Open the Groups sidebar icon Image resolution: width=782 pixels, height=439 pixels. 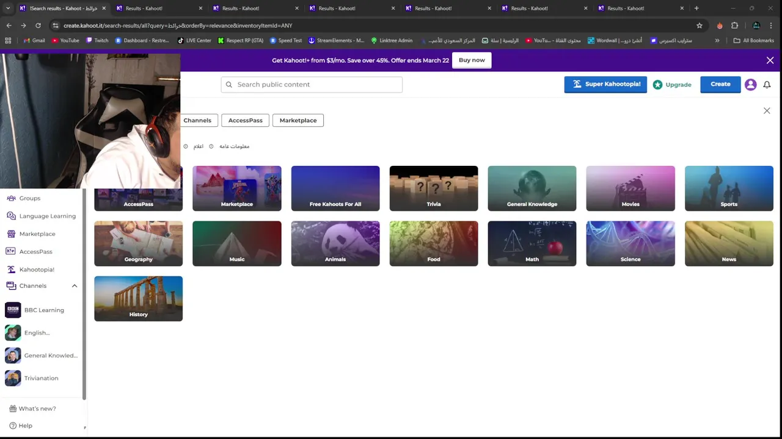click(x=11, y=198)
